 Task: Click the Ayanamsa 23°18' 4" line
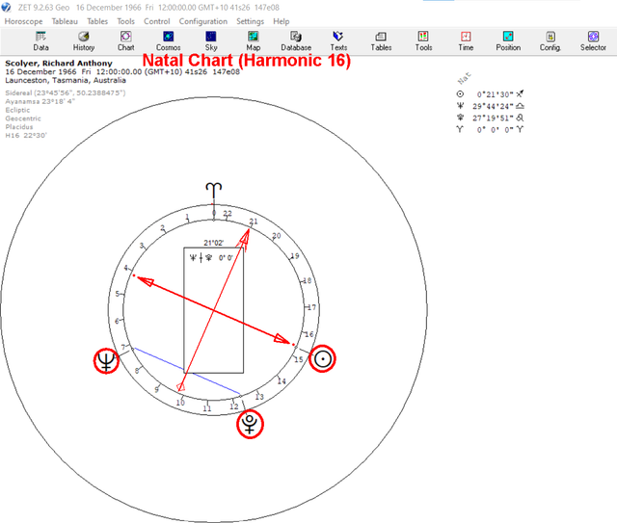tap(40, 101)
